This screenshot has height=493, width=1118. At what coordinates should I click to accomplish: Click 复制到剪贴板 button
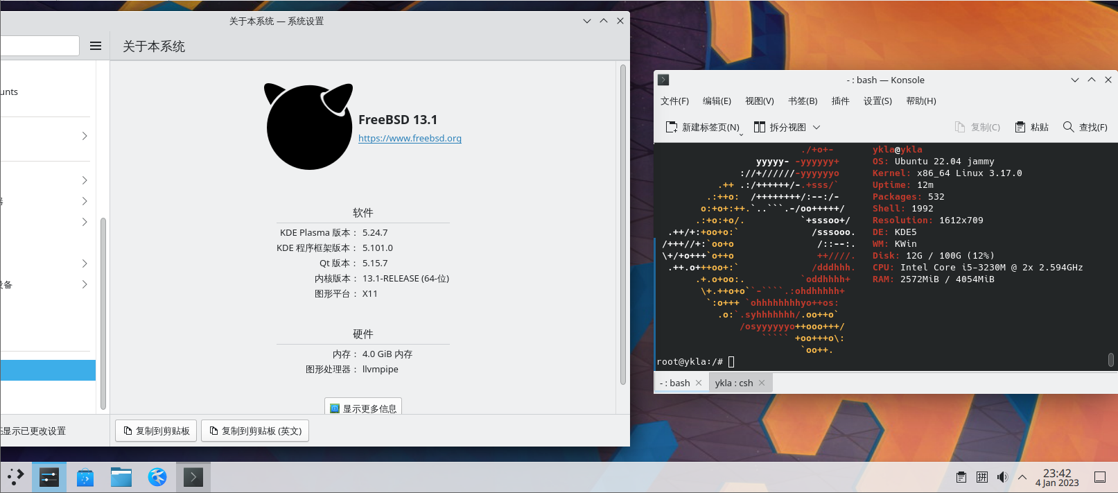[157, 431]
